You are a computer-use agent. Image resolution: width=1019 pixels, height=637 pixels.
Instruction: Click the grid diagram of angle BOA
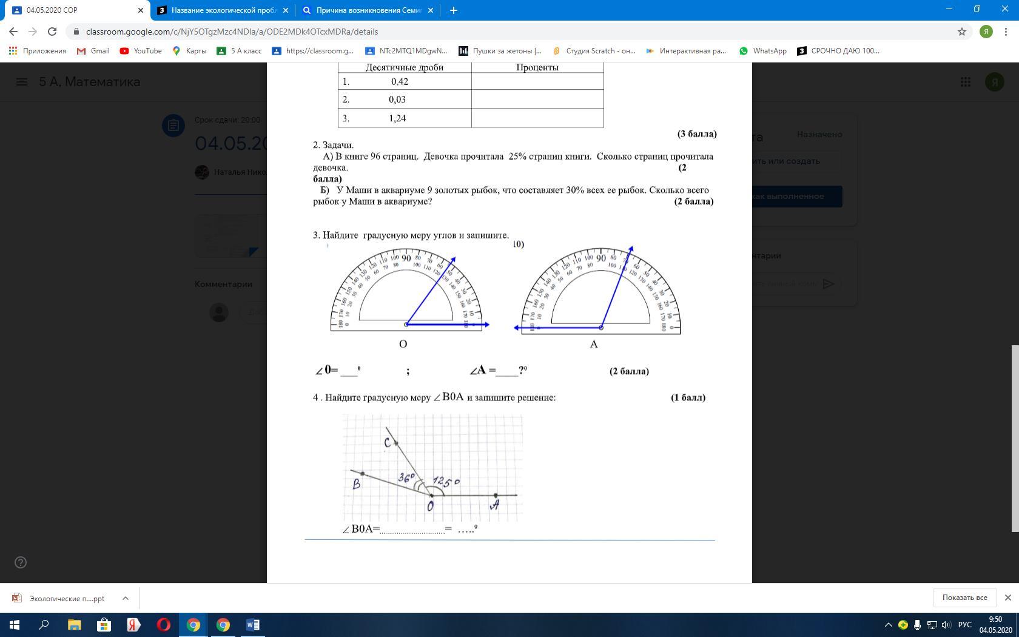coord(432,468)
